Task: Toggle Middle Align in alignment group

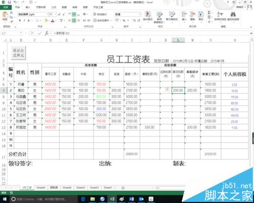Action: click(x=74, y=14)
